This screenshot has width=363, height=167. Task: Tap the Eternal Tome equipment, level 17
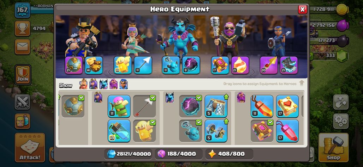[x=220, y=66]
